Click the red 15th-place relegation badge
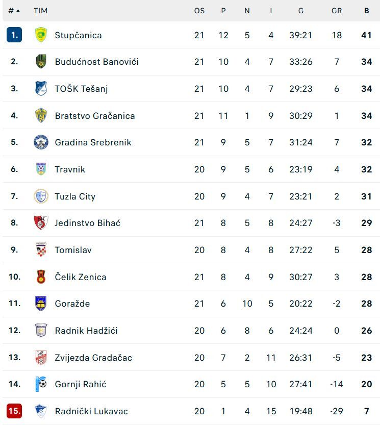380x425 pixels. [x=14, y=411]
